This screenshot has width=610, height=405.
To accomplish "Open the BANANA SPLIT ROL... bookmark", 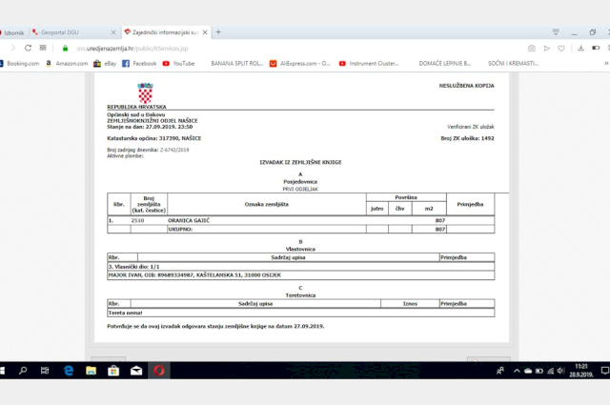I will coord(237,64).
